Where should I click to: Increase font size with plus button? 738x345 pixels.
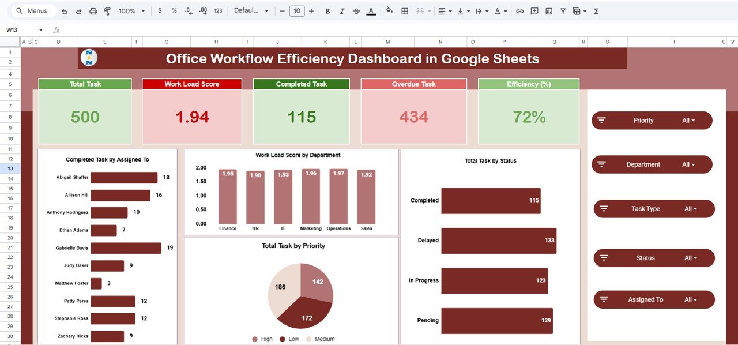pyautogui.click(x=311, y=11)
